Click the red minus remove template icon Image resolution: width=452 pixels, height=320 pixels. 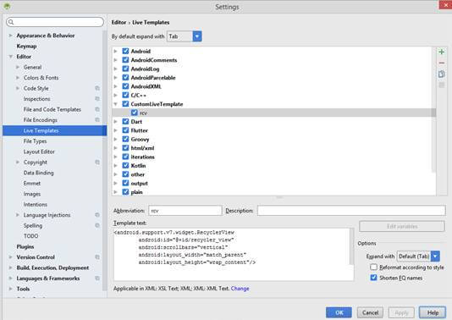pyautogui.click(x=441, y=63)
